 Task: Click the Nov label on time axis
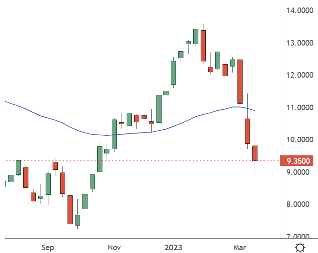[x=114, y=246]
